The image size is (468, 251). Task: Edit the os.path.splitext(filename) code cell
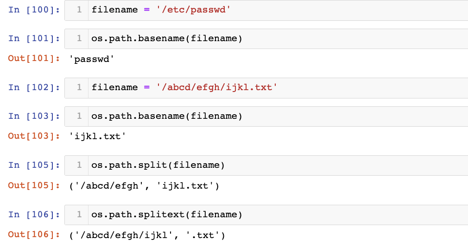click(x=278, y=214)
